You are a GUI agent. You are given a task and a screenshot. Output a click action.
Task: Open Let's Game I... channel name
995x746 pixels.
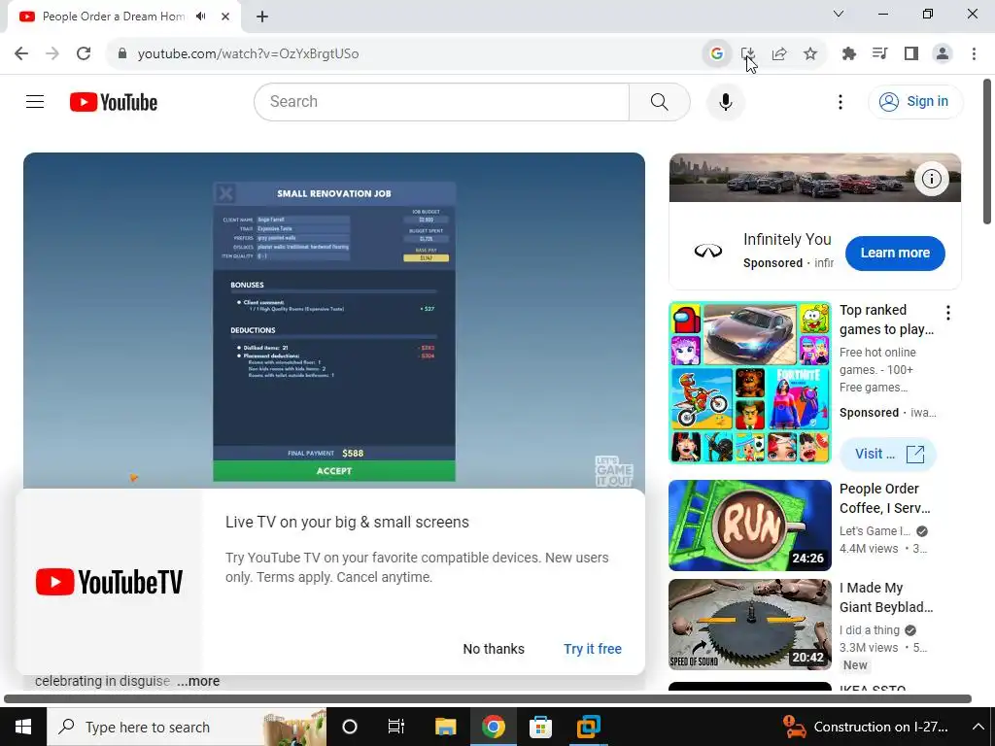point(875,531)
